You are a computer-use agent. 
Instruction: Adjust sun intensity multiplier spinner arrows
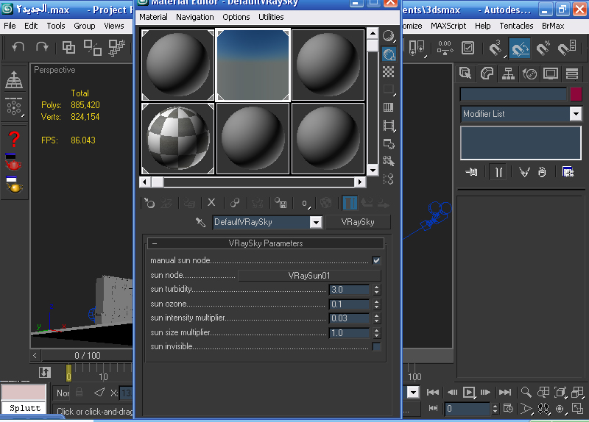pyautogui.click(x=376, y=318)
